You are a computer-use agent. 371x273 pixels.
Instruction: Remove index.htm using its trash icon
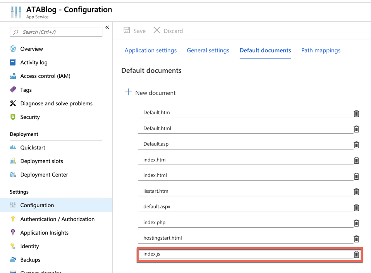click(x=356, y=160)
